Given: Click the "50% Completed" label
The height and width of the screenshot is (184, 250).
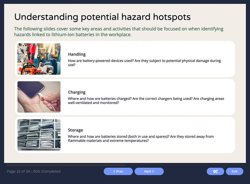Looking at the screenshot, I should pyautogui.click(x=47, y=171).
